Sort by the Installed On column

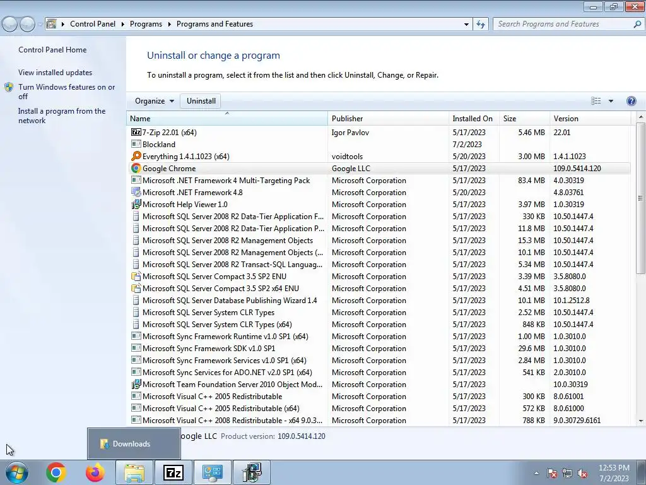tap(474, 118)
